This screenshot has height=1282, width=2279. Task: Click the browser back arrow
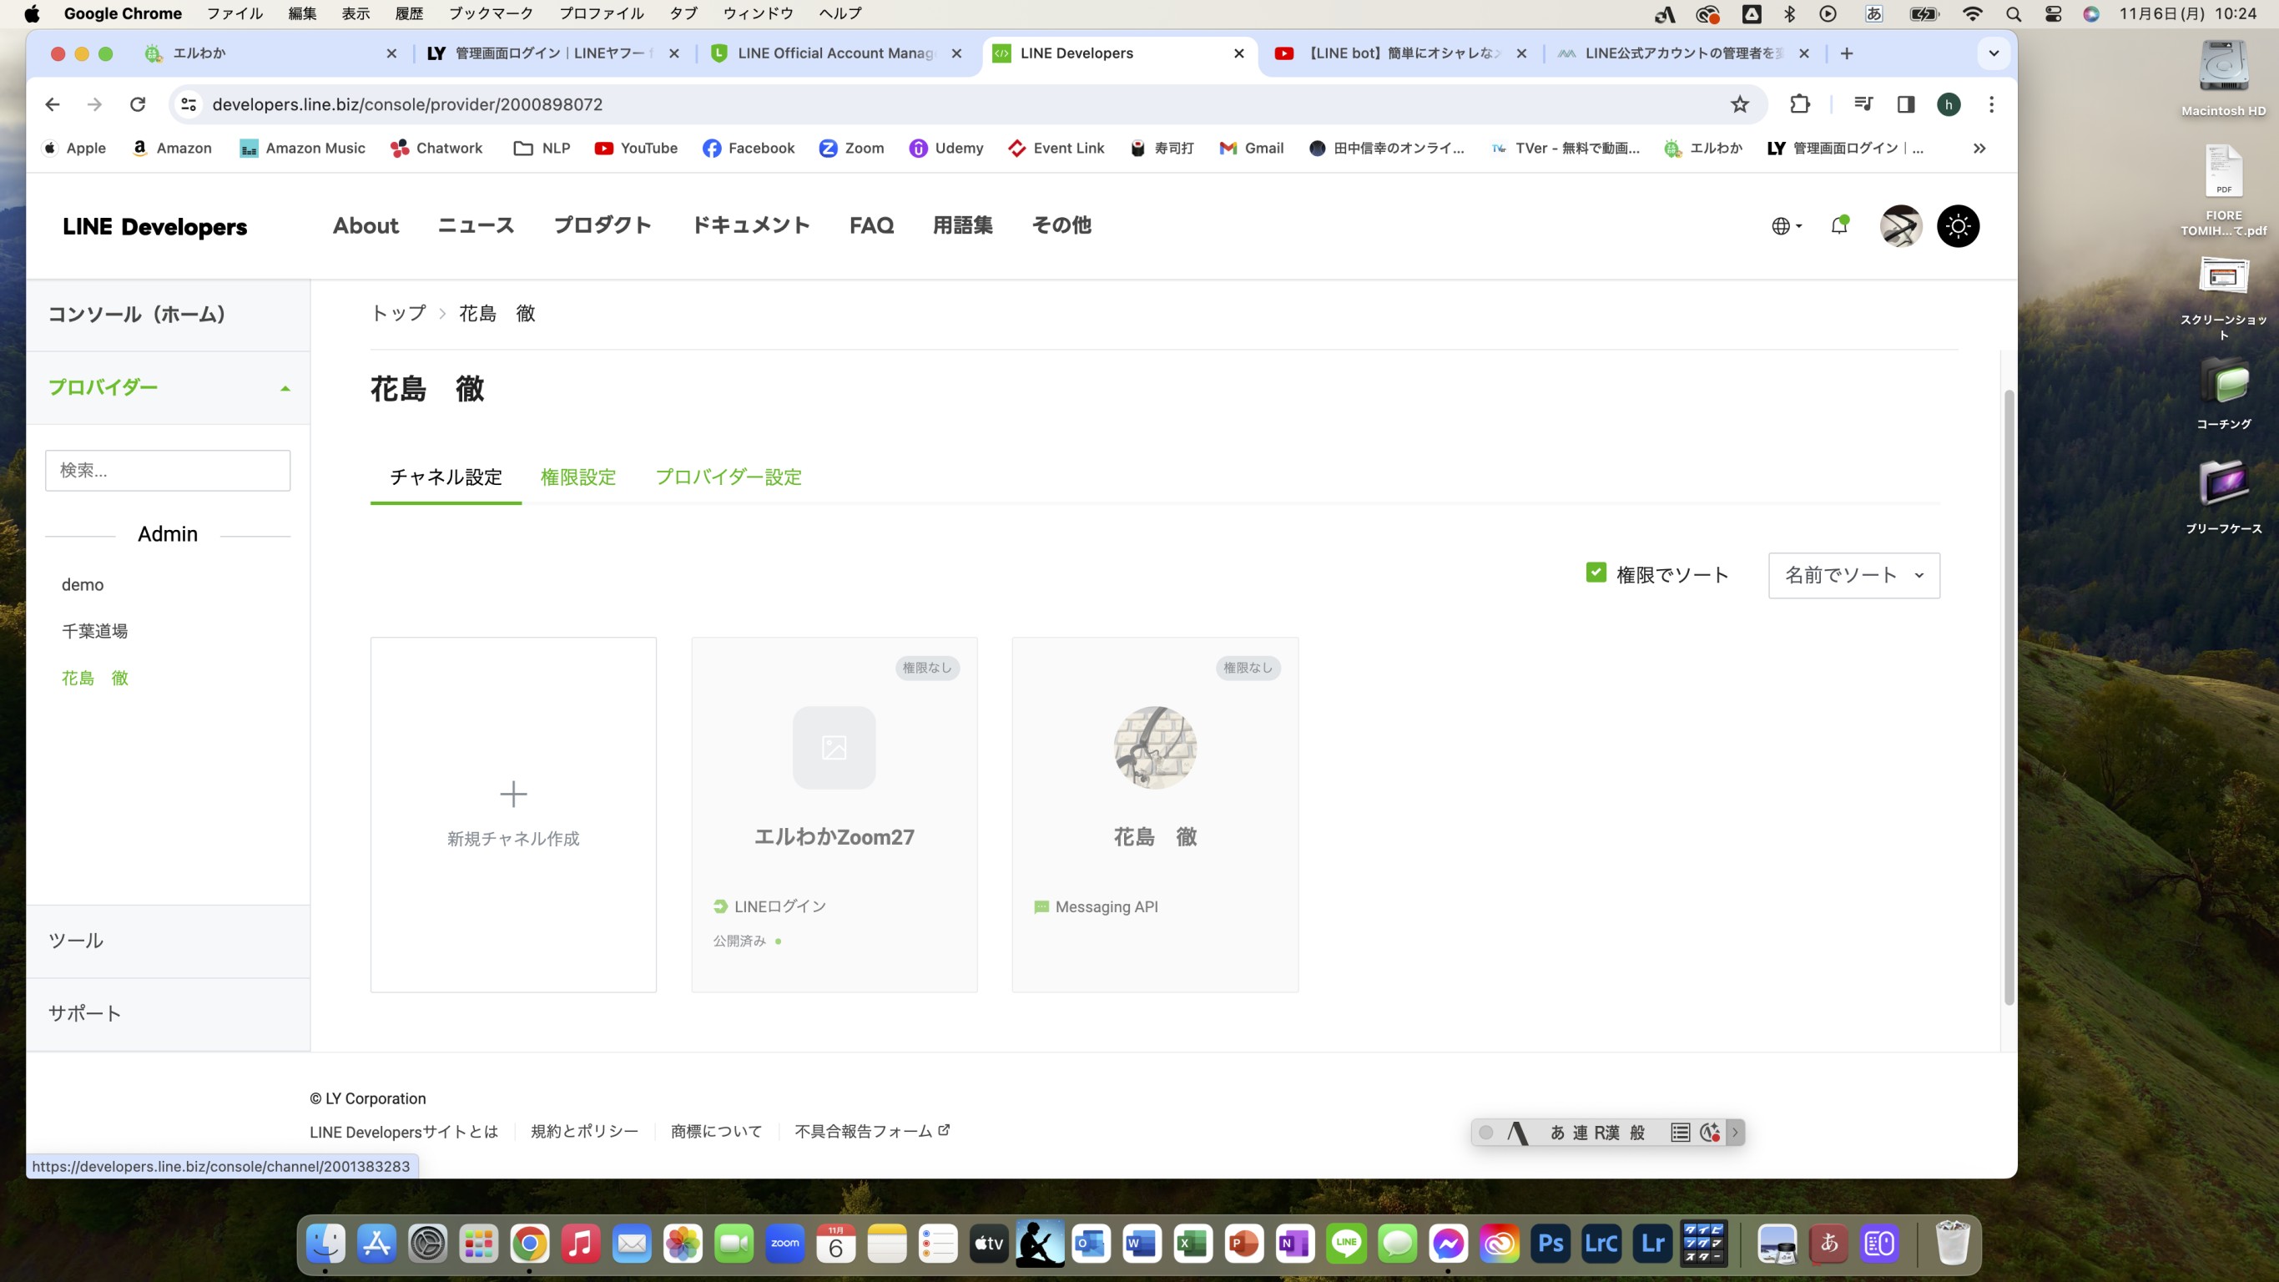click(x=53, y=104)
